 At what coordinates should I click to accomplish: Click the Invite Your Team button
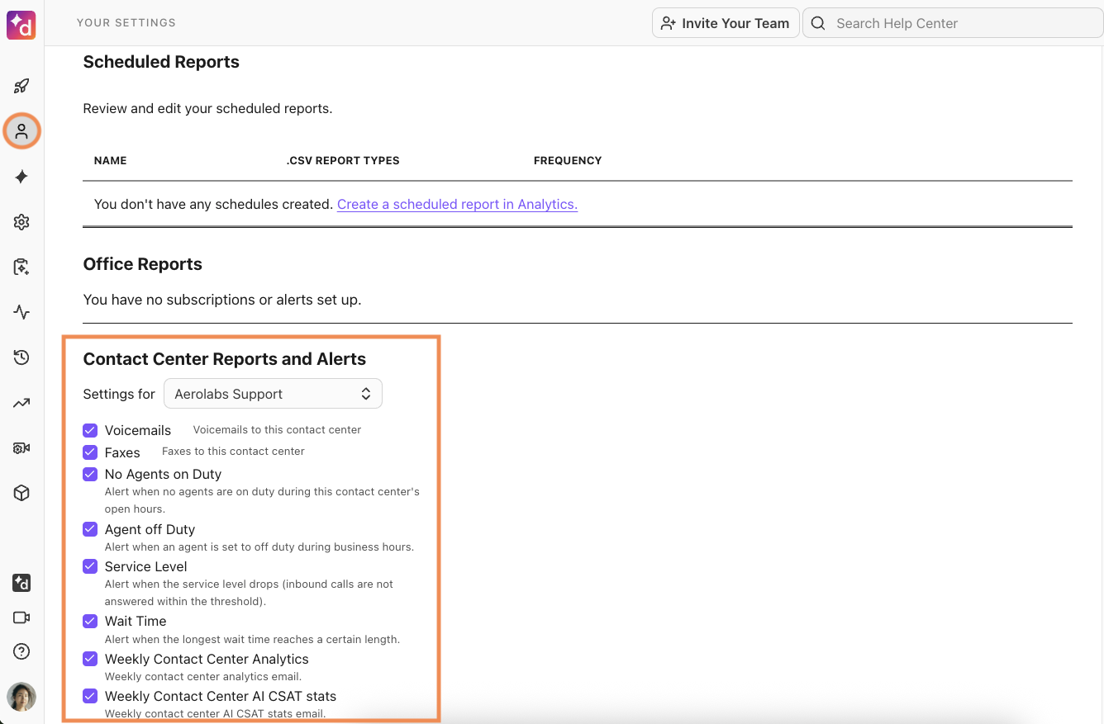(x=725, y=22)
